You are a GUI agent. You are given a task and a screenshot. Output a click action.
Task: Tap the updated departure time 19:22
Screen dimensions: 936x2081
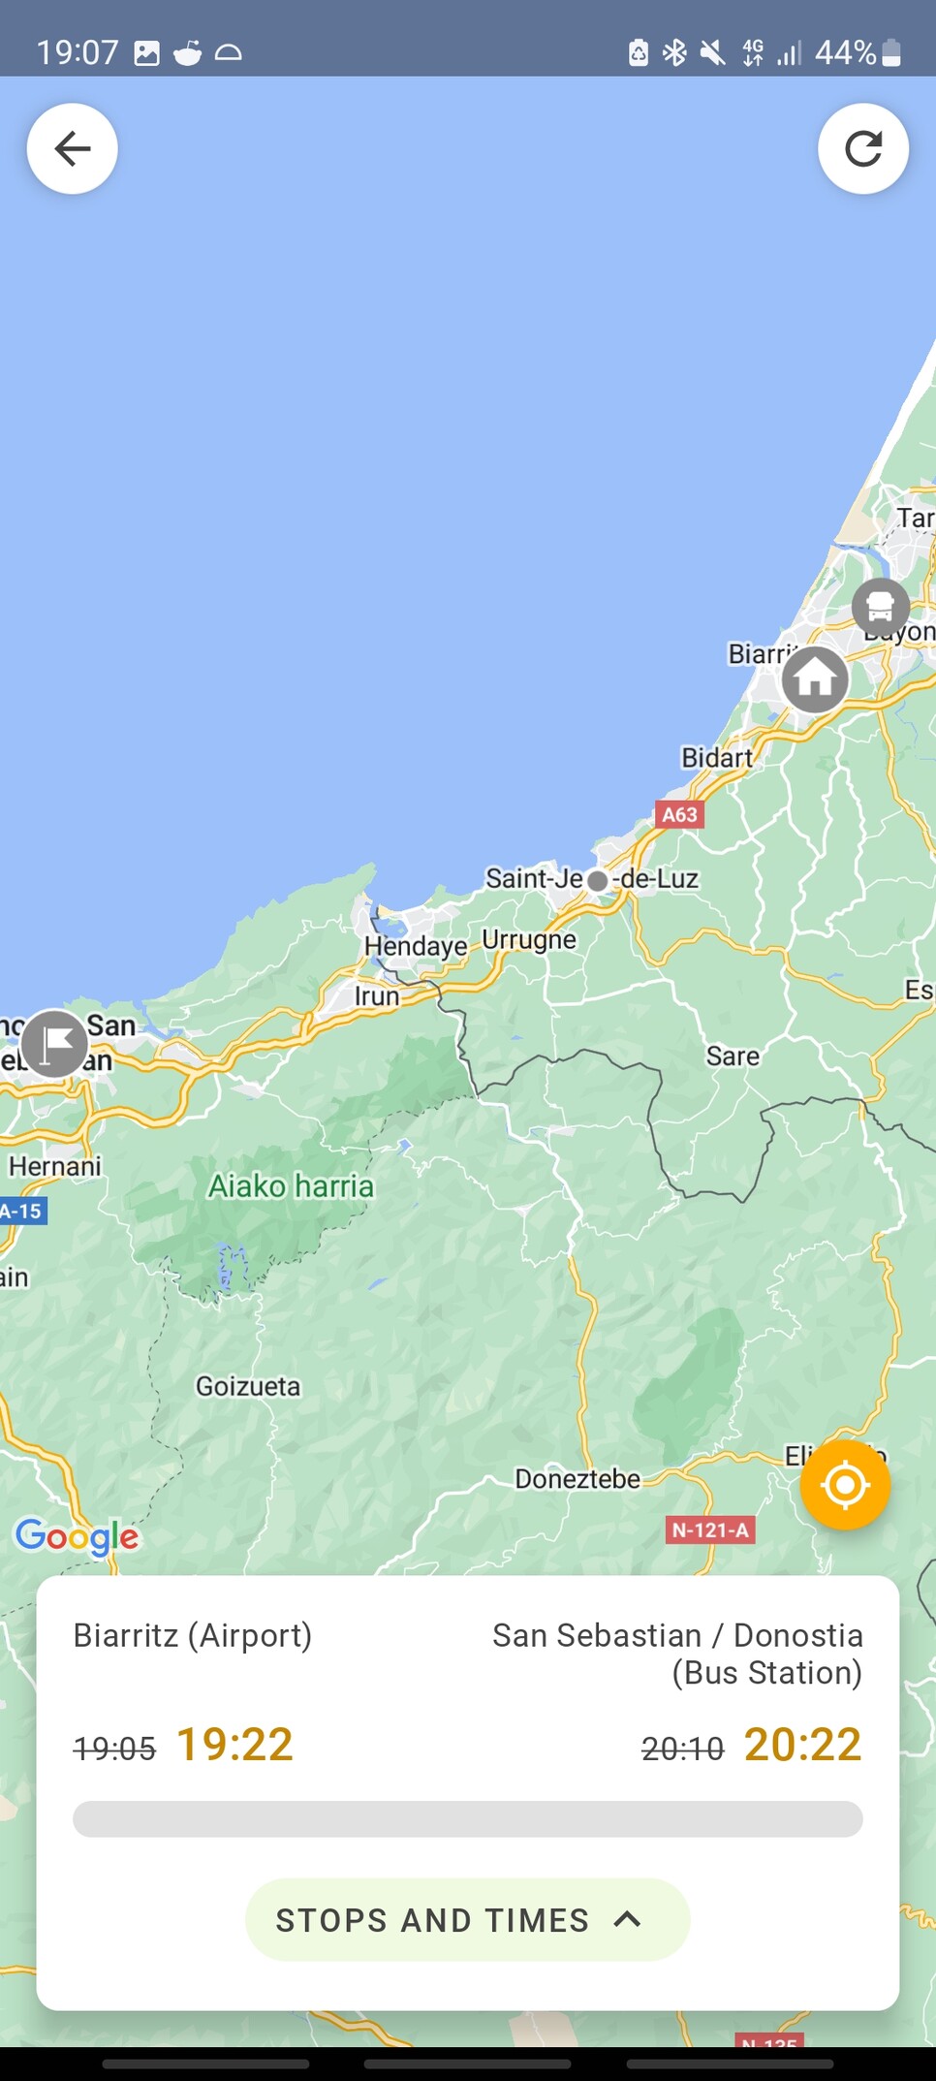pyautogui.click(x=234, y=1745)
